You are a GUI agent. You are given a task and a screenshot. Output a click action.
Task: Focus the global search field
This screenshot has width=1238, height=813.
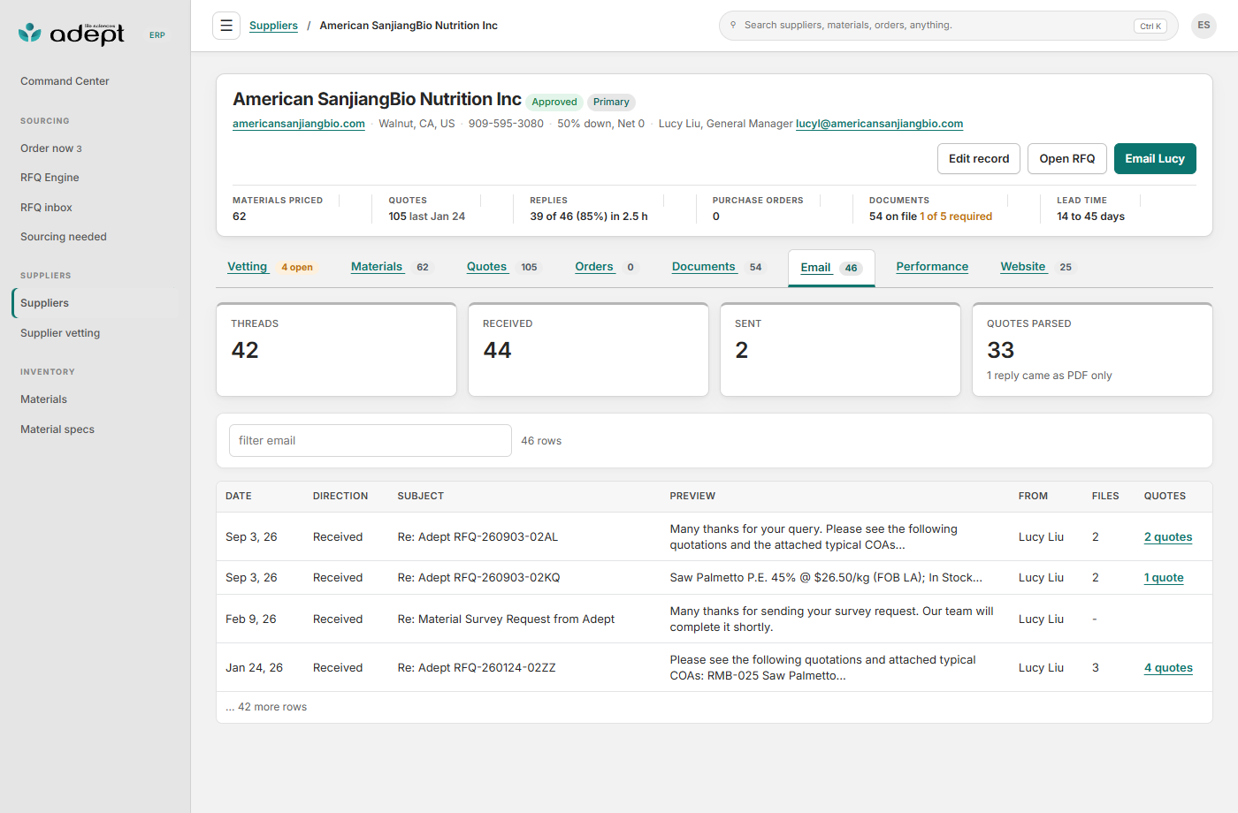point(948,26)
